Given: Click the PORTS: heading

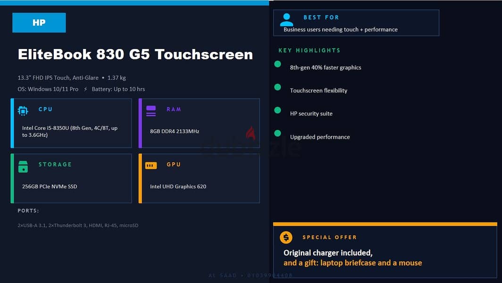Looking at the screenshot, I should pyautogui.click(x=28, y=211).
